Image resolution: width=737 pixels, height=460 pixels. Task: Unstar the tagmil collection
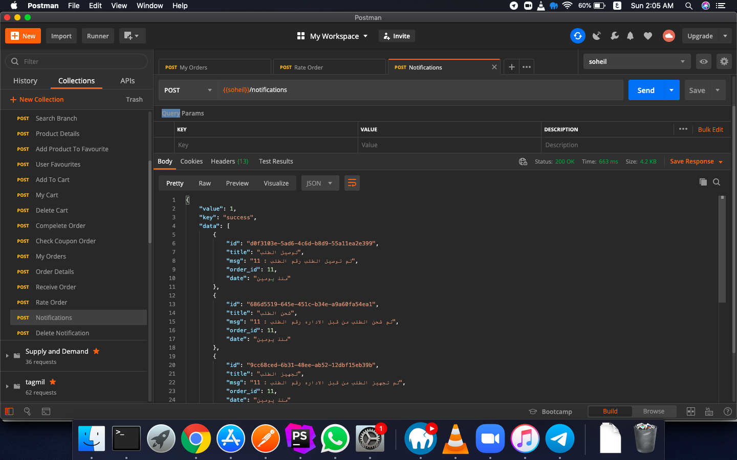53,382
